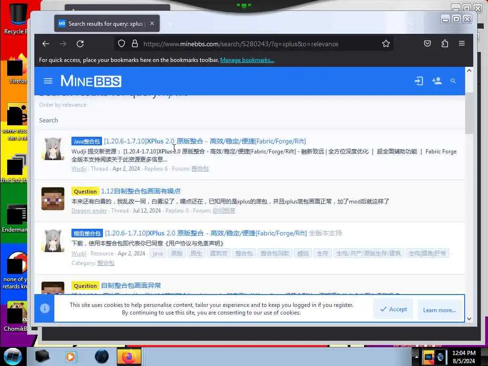
Task: Open the media player taskbar icon
Action: point(71,356)
